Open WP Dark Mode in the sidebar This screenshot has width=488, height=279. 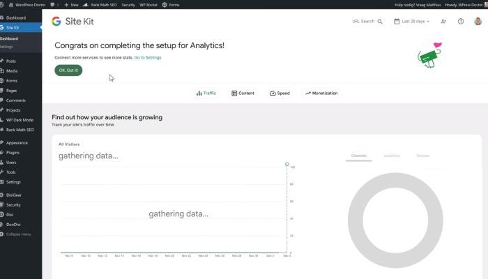20,120
